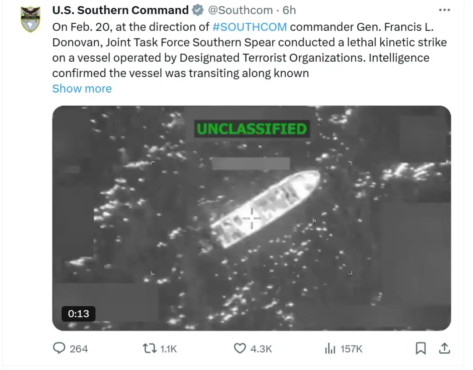Click the 264 reply count
Viewport: 473px width, 370px height.
(x=79, y=349)
